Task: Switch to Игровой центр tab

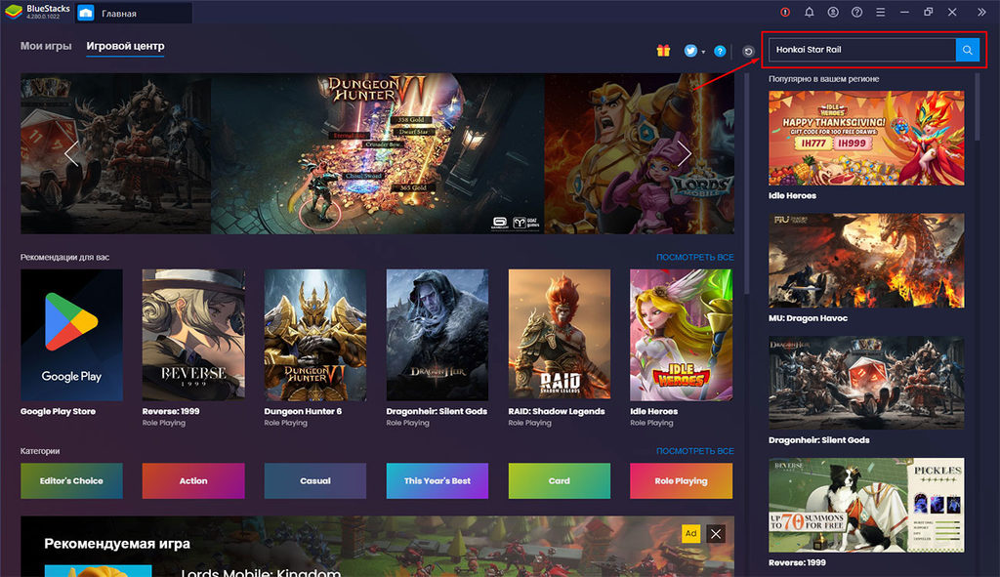Action: (126, 46)
